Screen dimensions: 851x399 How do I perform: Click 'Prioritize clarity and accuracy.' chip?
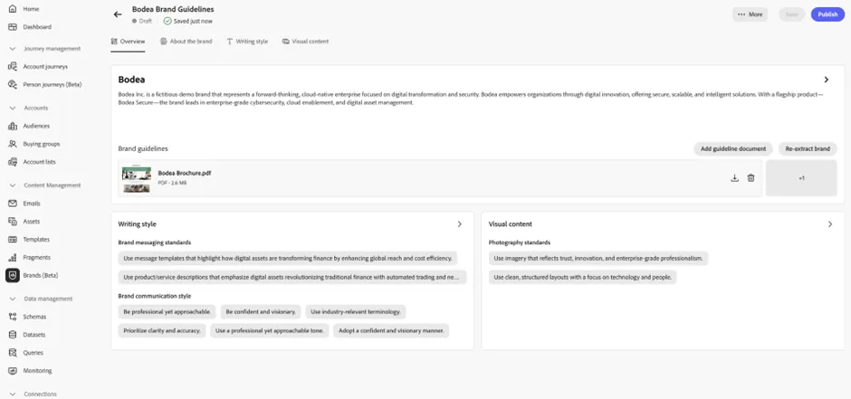pos(162,330)
